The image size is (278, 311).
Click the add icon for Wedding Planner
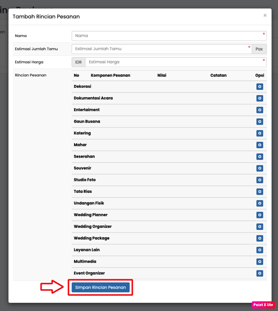pyautogui.click(x=259, y=215)
